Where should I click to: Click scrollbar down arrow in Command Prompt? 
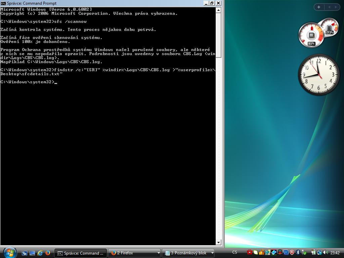tap(218, 242)
